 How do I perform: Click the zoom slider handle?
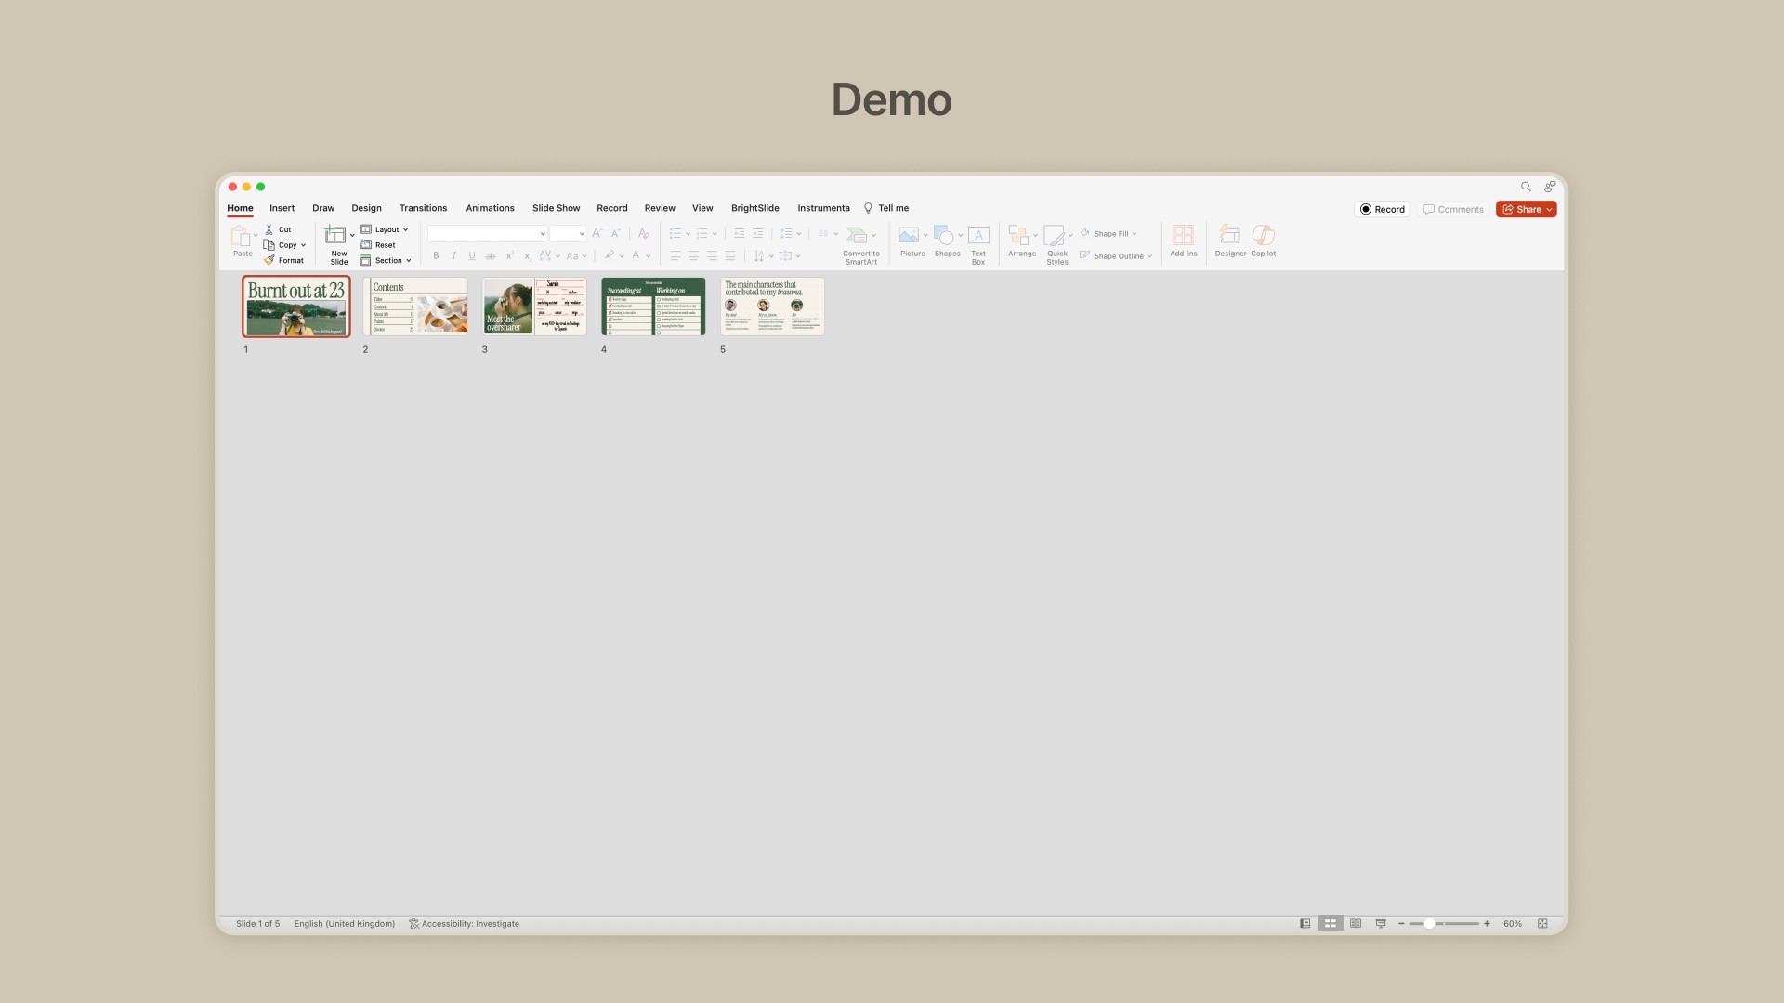click(1429, 924)
